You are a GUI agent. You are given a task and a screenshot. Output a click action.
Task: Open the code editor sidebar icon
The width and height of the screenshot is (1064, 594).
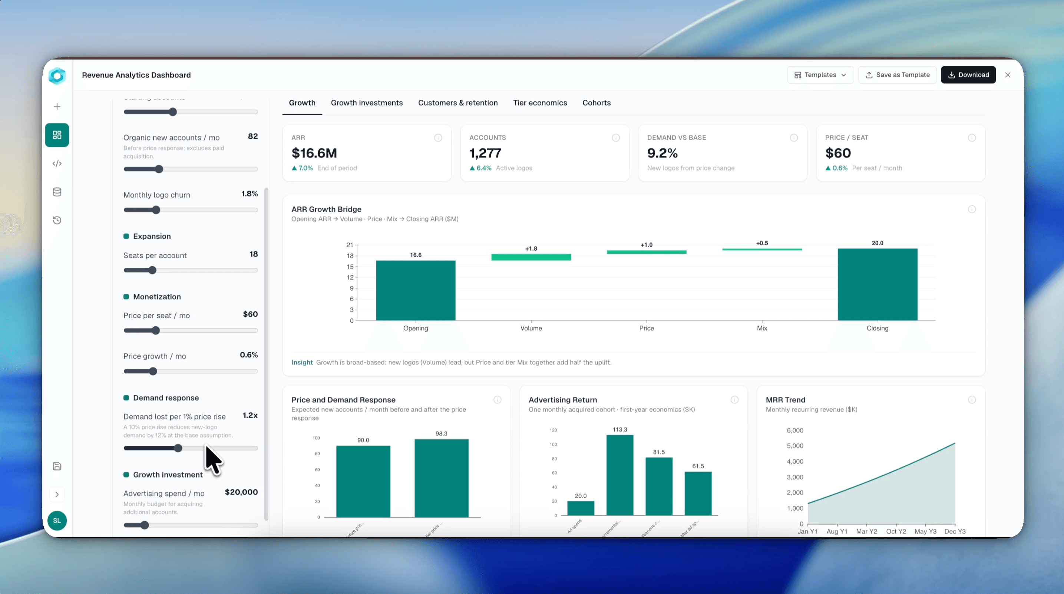(57, 164)
